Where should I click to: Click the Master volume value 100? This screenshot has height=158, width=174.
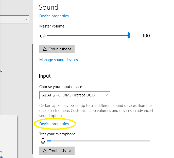click(146, 36)
